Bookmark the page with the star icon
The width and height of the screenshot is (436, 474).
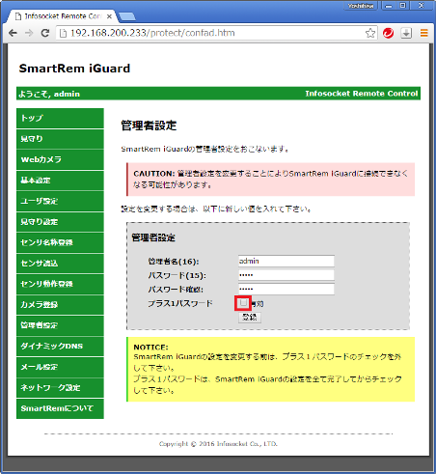tap(370, 33)
